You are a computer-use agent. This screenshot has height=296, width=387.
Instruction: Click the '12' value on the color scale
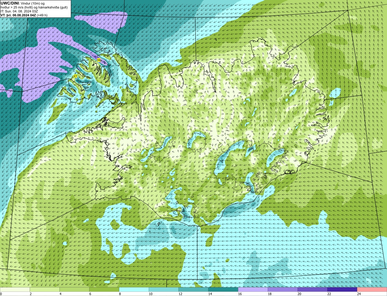tap(180, 294)
